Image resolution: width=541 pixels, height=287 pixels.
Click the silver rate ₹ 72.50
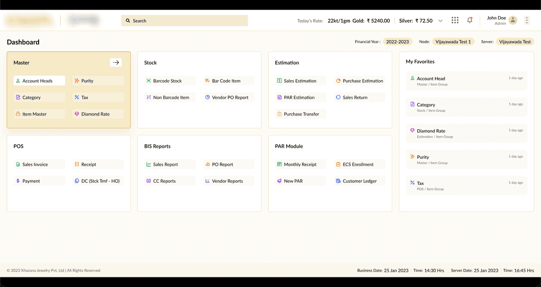pos(424,21)
